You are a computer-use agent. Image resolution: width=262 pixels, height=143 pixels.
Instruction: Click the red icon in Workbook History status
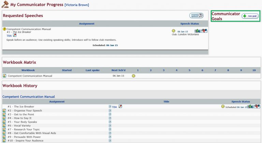[x=257, y=107]
